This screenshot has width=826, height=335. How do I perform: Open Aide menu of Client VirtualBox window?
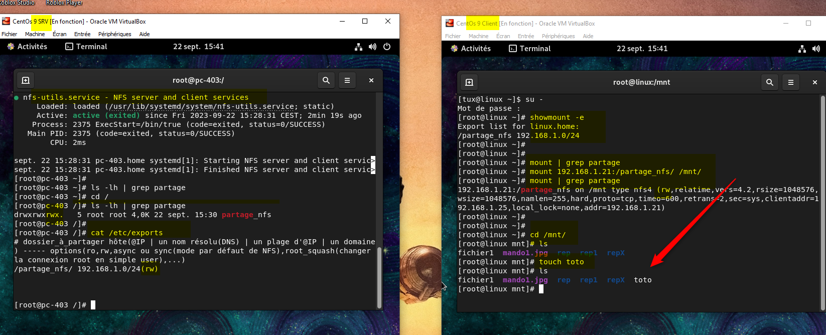[588, 36]
